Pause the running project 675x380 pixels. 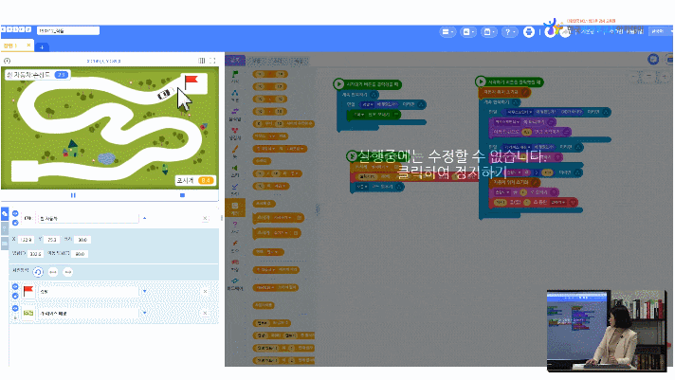click(x=73, y=195)
